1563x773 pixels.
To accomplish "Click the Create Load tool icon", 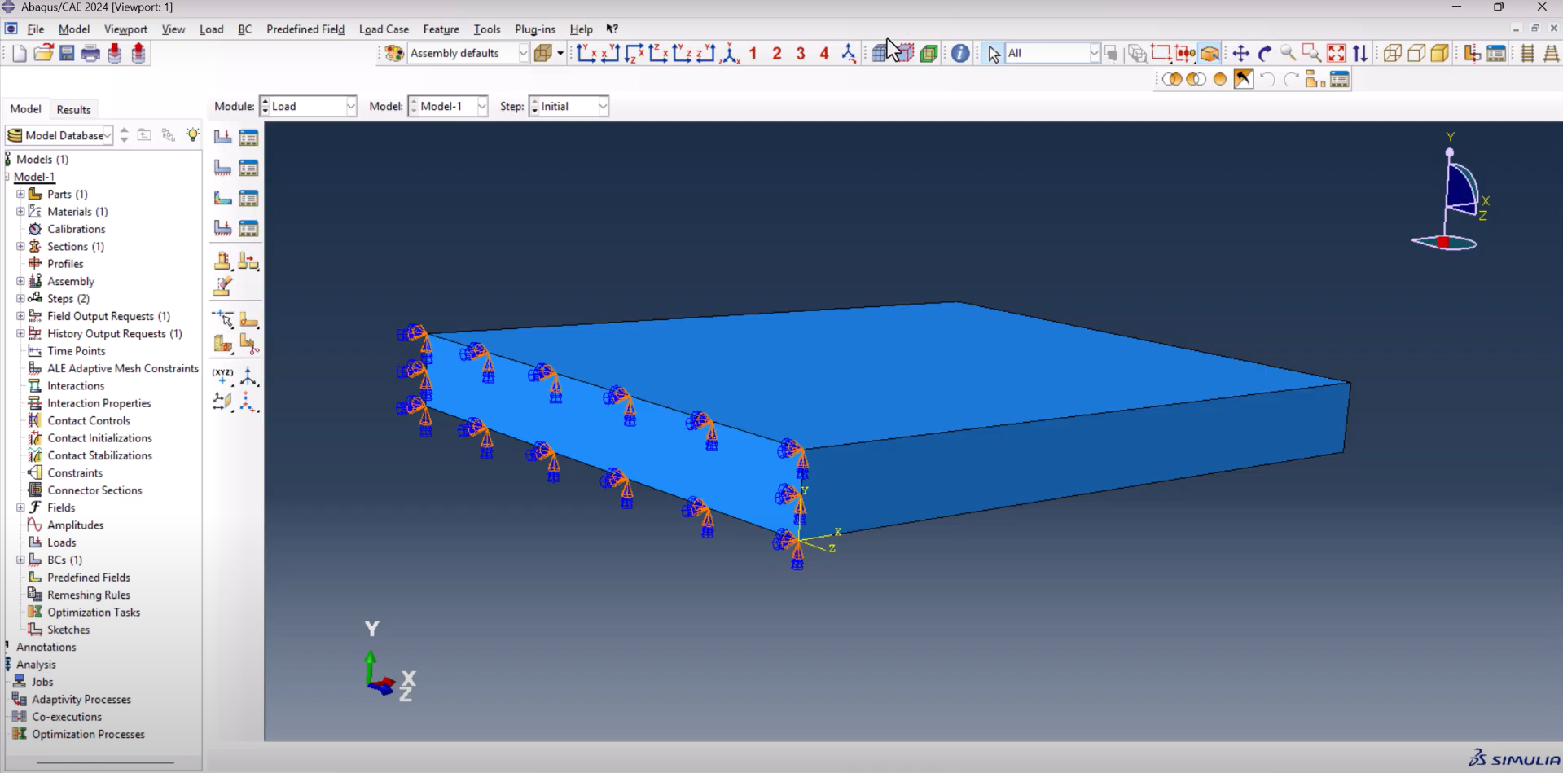I will pyautogui.click(x=222, y=137).
